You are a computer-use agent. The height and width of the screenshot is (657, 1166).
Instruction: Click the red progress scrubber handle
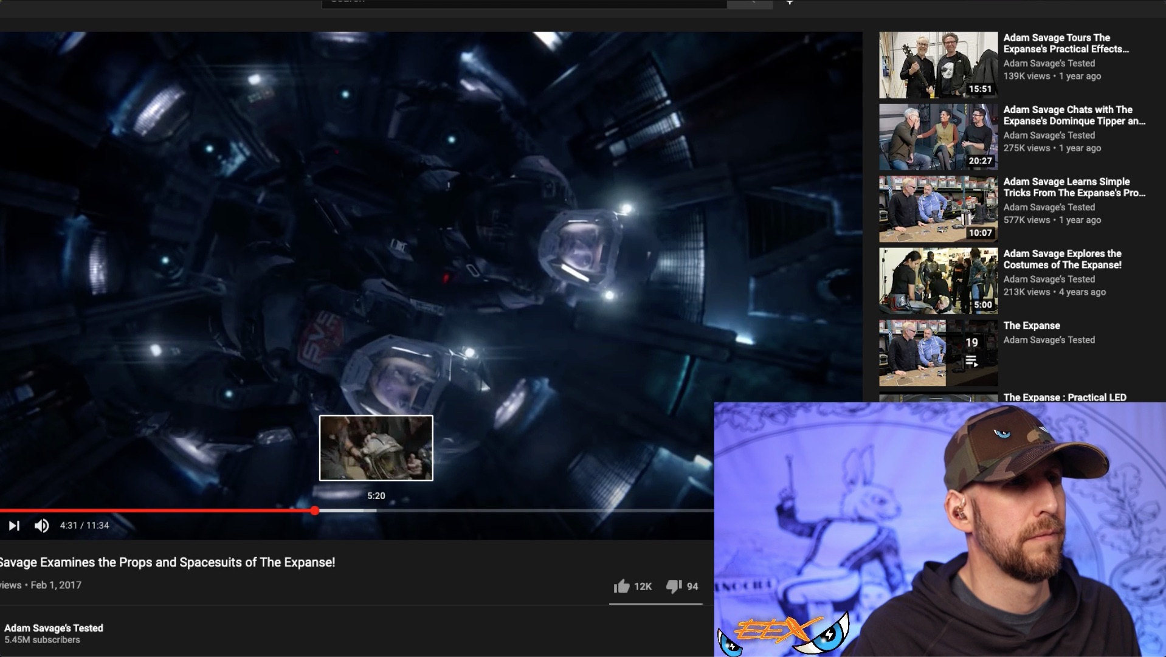(314, 511)
